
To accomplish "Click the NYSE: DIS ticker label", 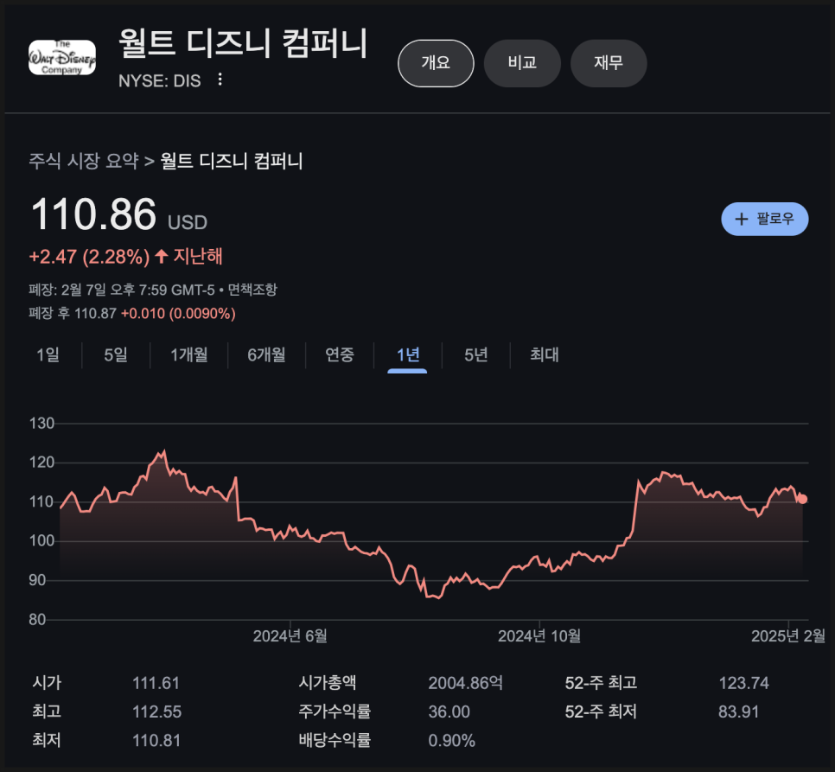I will click(x=160, y=81).
